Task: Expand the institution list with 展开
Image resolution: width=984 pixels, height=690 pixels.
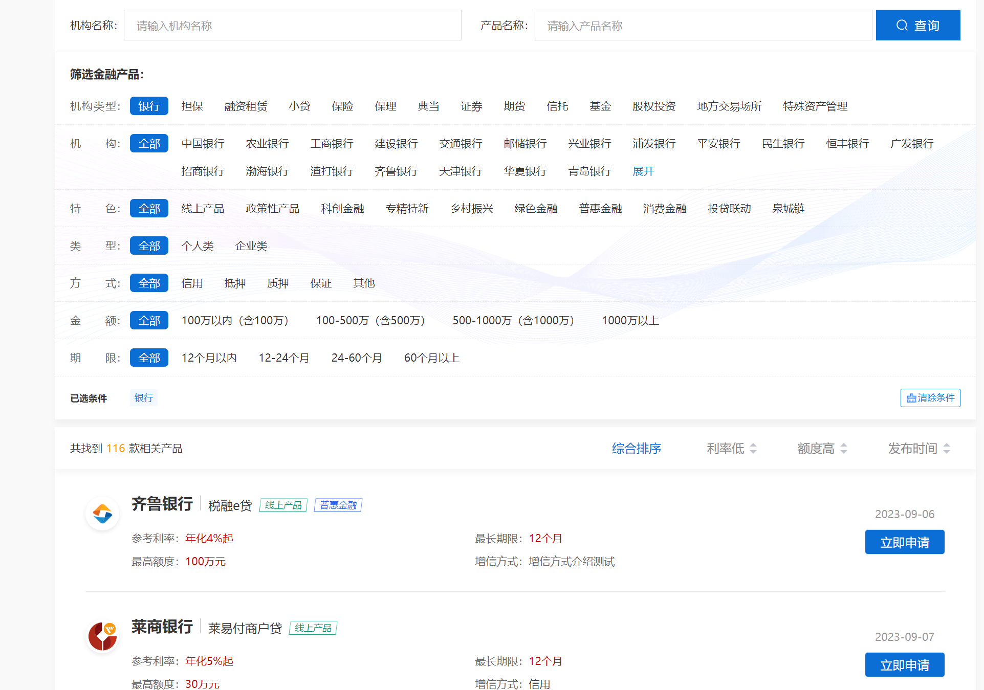Action: click(643, 171)
